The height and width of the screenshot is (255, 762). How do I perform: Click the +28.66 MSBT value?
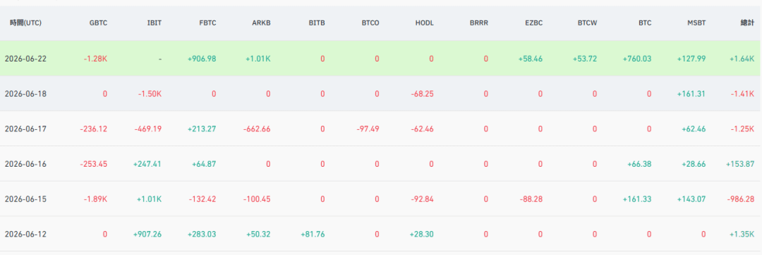[694, 164]
